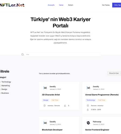Tick the Business category checkbox

[x=0, y=93]
